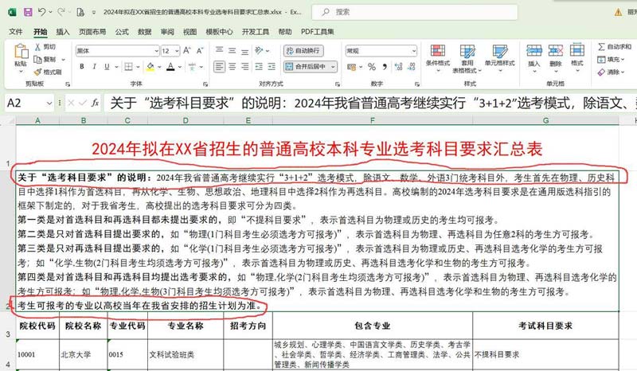Click decrease decimal places icon
This screenshot has height=371, width=637.
tap(412, 67)
